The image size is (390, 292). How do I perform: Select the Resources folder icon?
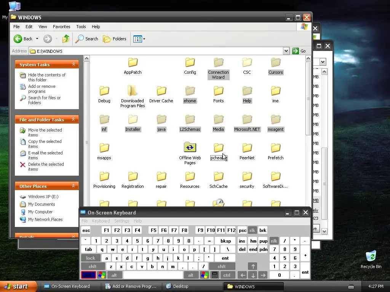(190, 176)
